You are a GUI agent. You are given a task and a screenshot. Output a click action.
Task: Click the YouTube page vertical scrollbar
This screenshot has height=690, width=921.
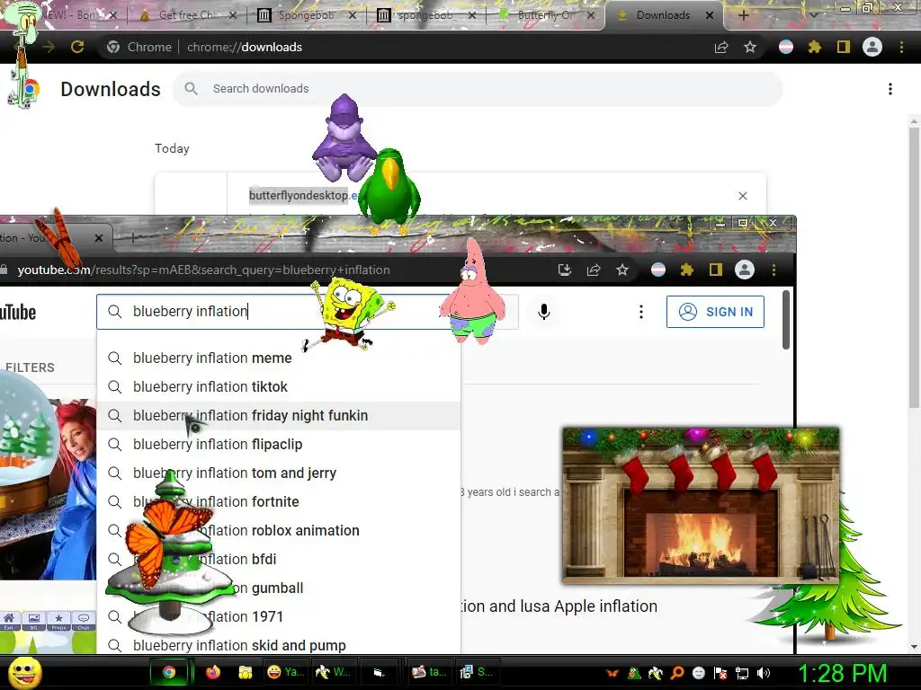point(786,320)
